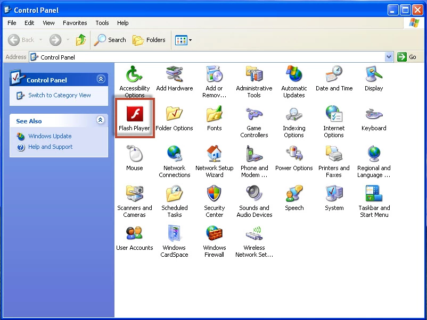
Task: Open the Edit menu
Action: pos(29,23)
